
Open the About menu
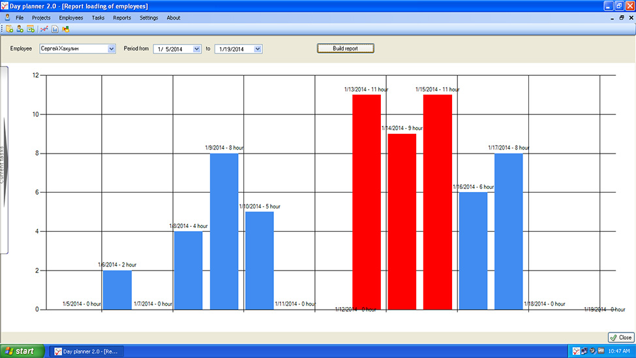[x=174, y=18]
